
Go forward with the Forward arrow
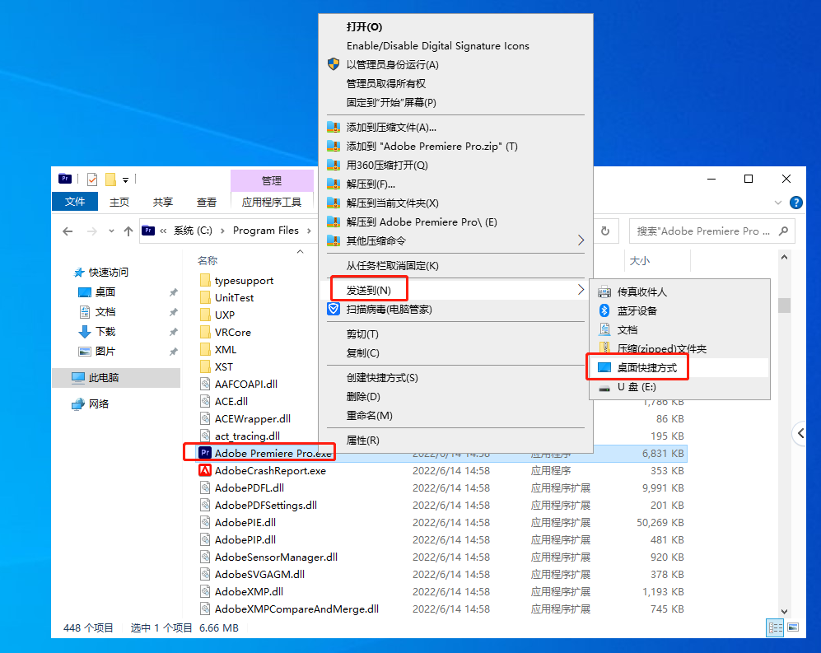pyautogui.click(x=92, y=231)
